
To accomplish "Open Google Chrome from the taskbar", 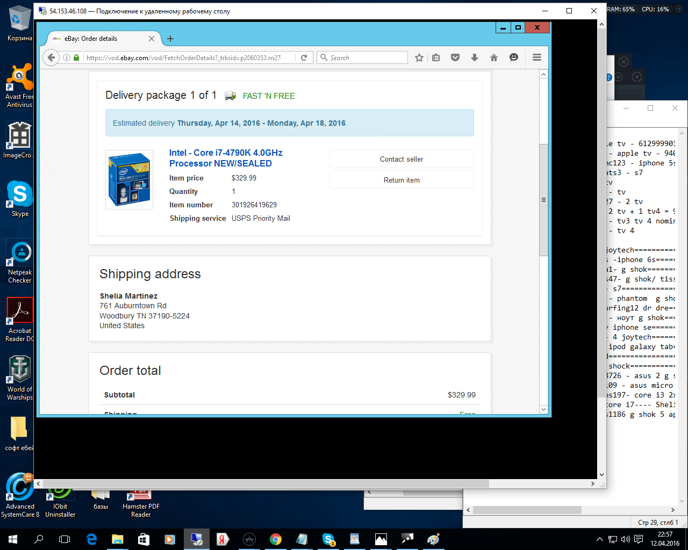I will tap(275, 539).
